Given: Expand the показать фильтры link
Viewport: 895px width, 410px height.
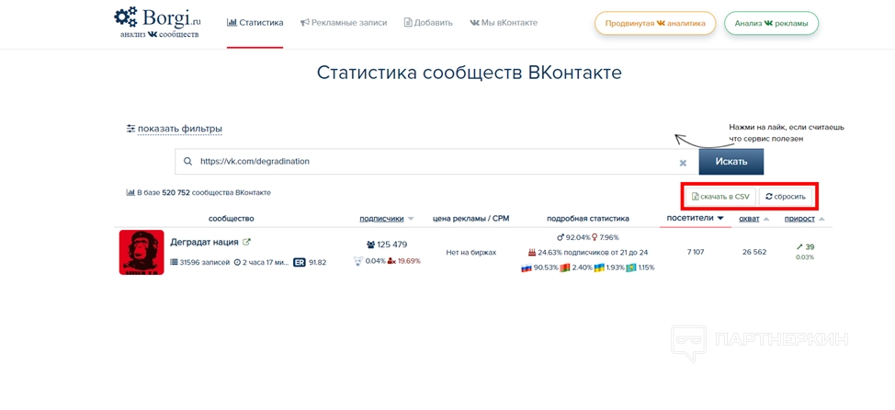Looking at the screenshot, I should [x=180, y=129].
